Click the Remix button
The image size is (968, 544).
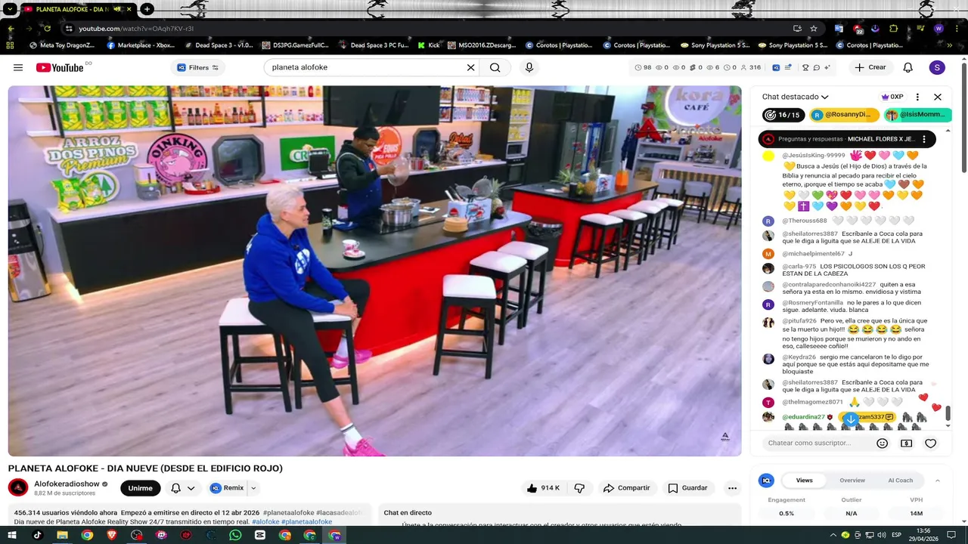coord(228,488)
